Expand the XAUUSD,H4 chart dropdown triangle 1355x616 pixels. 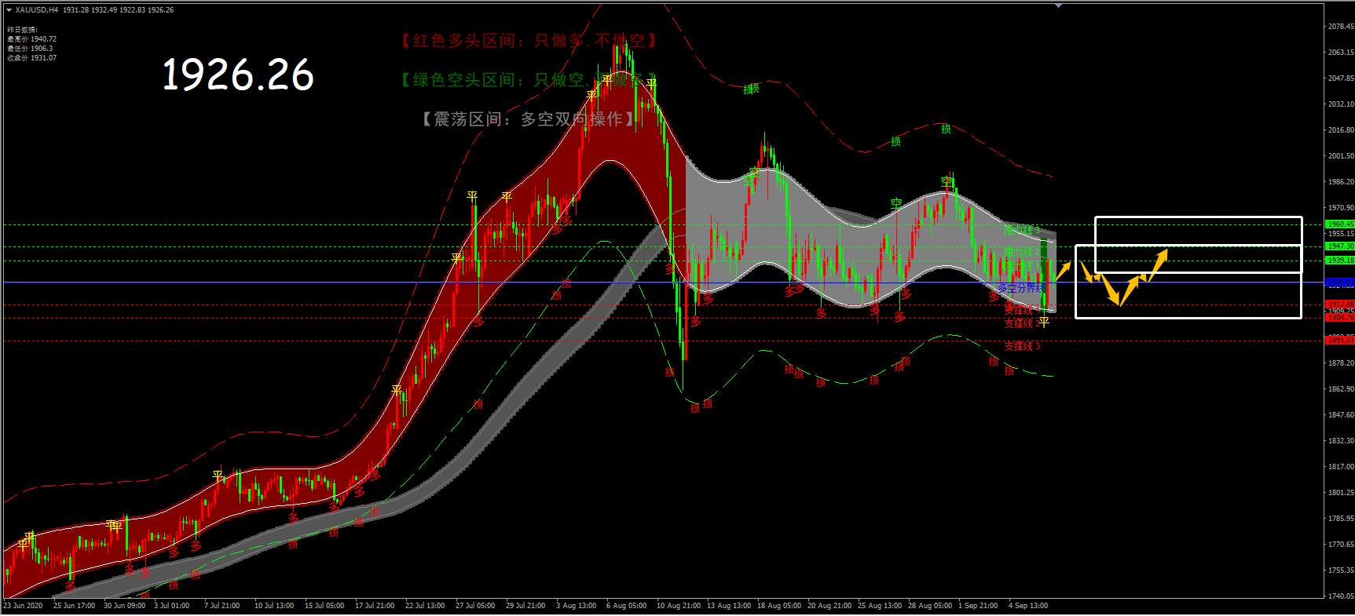pyautogui.click(x=9, y=10)
